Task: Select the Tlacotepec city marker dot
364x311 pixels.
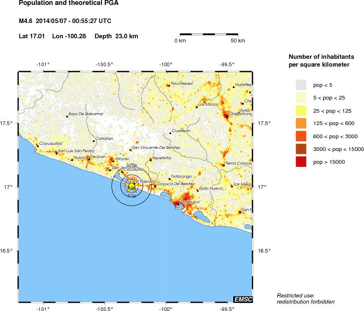Action: point(169,86)
